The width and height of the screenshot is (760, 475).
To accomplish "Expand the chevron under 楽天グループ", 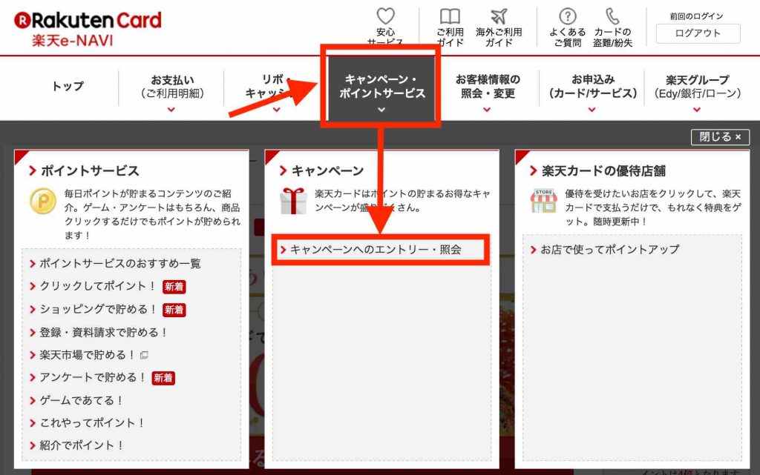I will click(x=697, y=110).
